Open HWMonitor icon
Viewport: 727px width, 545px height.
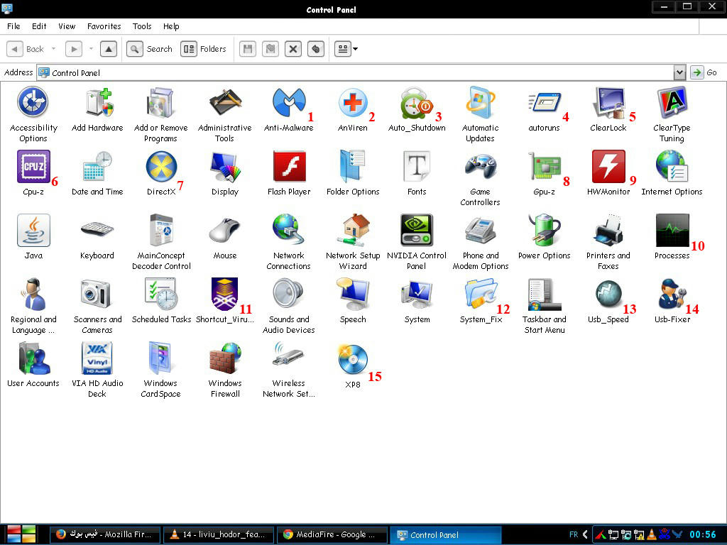click(608, 166)
